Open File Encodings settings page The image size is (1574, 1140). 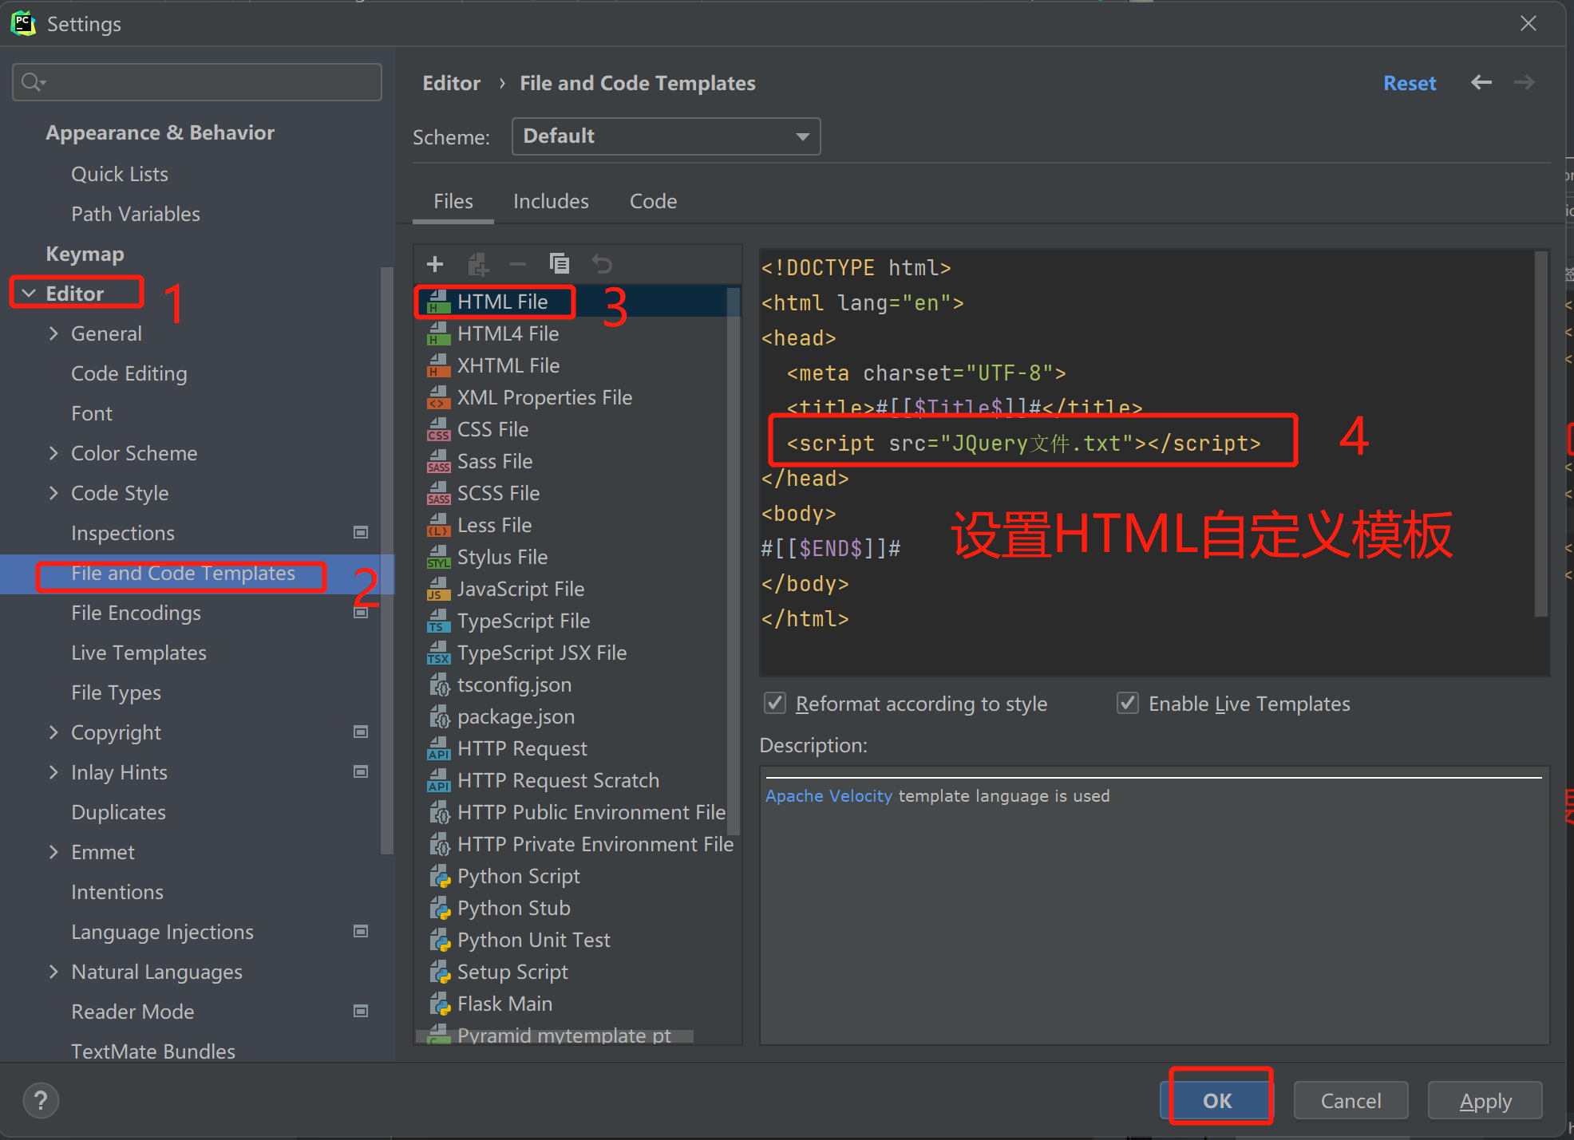(136, 613)
